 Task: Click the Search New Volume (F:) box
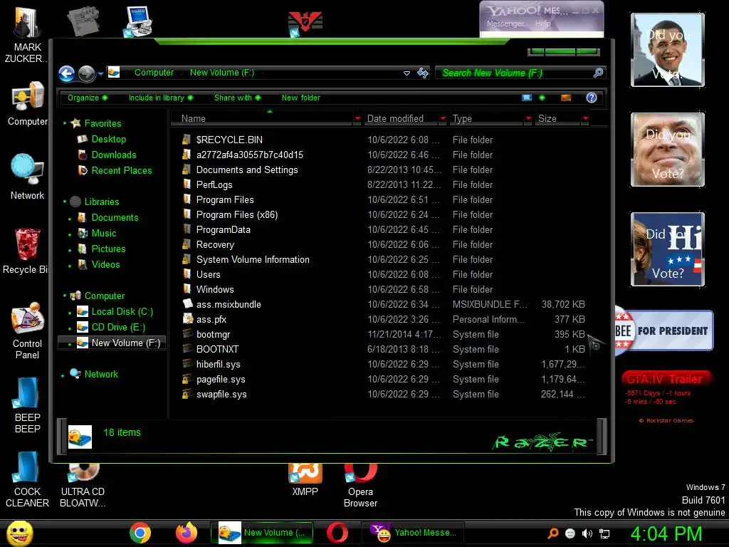pos(514,73)
